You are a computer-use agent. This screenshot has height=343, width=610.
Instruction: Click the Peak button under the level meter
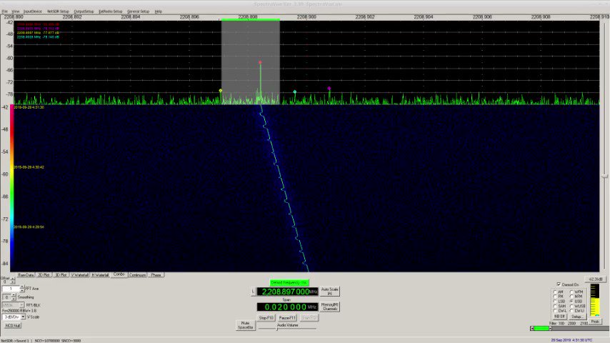coord(595,322)
